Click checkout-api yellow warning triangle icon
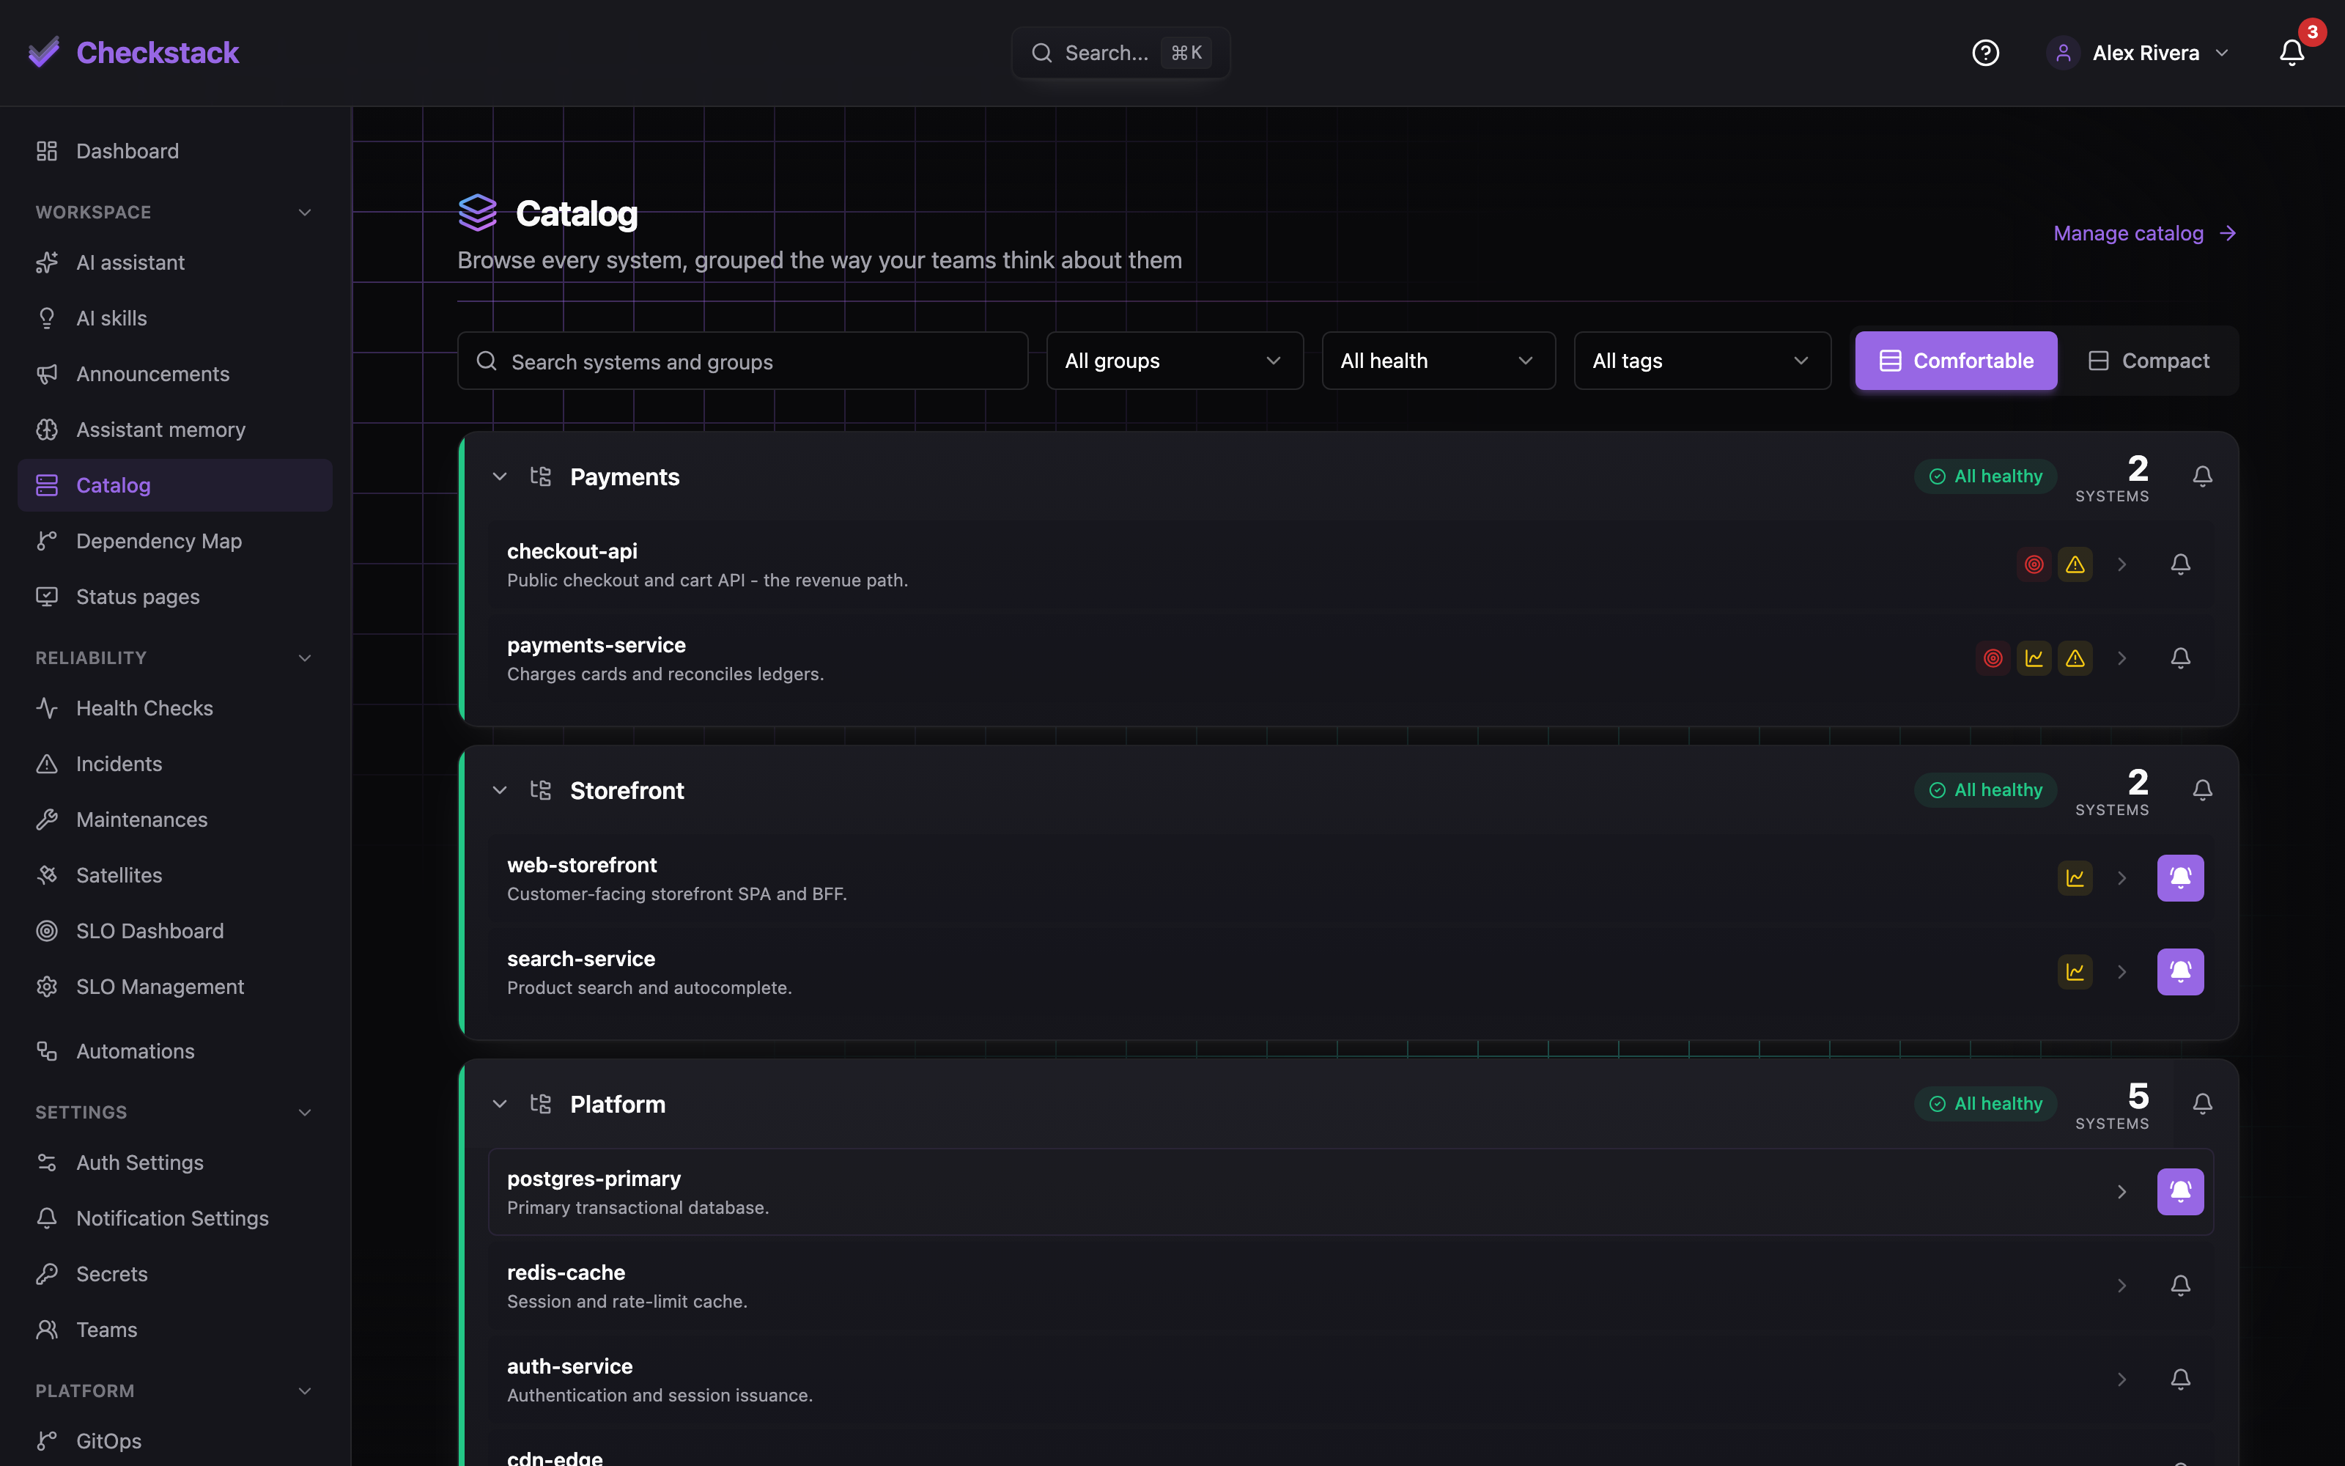 point(2075,564)
